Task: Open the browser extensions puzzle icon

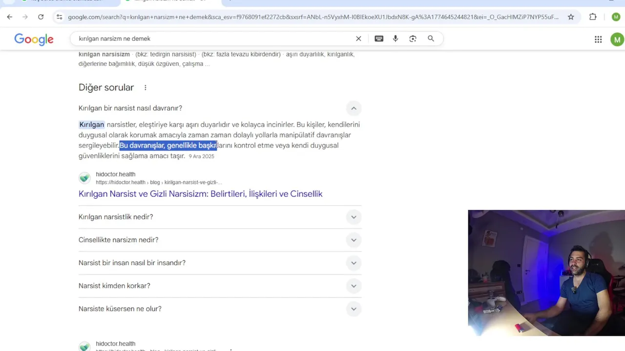Action: coord(593,17)
